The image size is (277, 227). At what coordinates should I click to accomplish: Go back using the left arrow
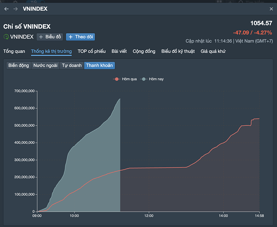coord(6,9)
